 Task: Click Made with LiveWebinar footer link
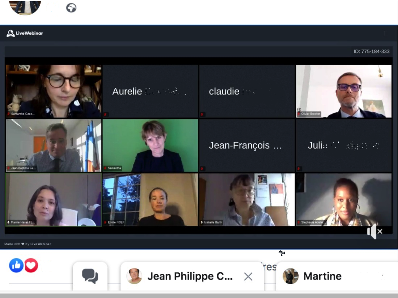point(27,244)
